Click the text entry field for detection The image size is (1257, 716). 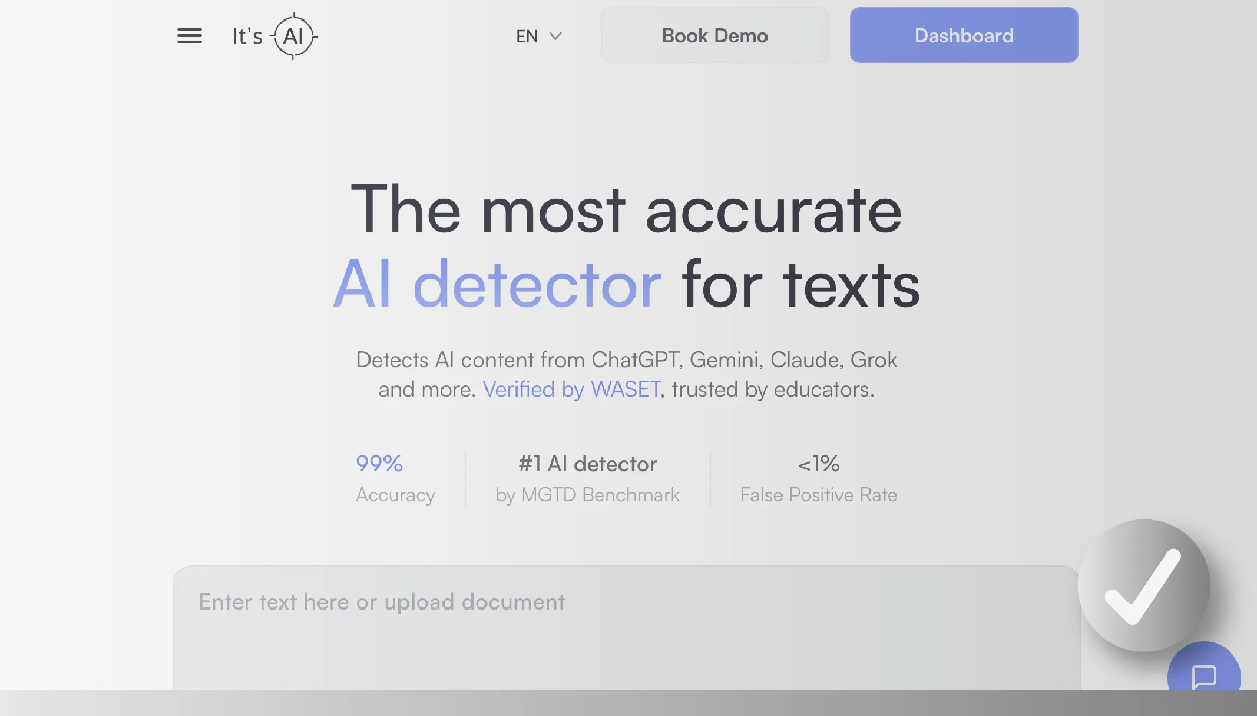626,628
